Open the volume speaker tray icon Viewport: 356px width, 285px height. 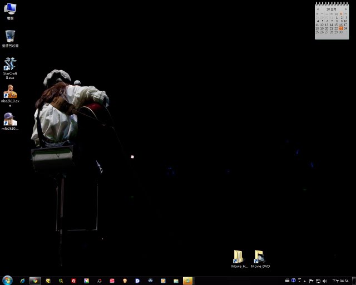pos(325,281)
